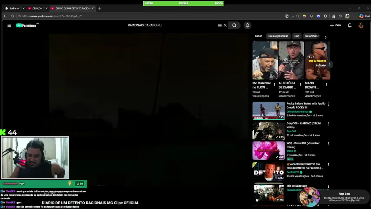Viewport: 371px width, 209px height.
Task: Open a new browser tab
Action: (100, 8)
